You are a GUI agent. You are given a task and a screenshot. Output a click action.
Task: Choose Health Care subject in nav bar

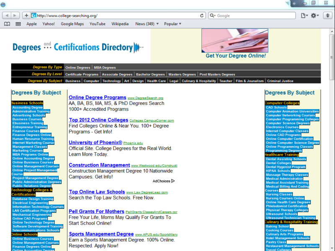tap(156, 81)
